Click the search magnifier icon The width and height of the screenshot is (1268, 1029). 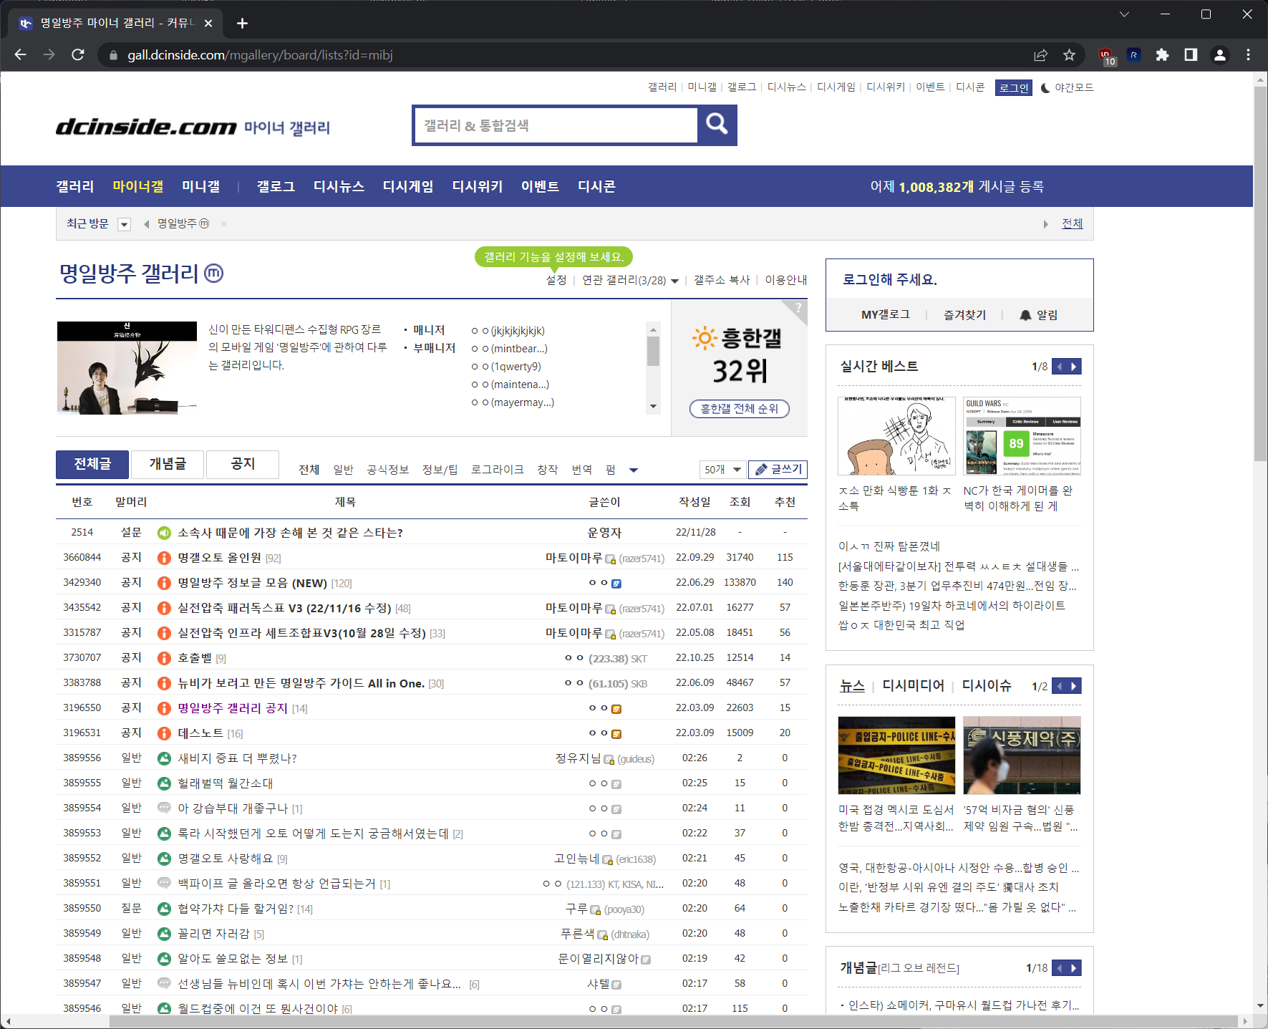click(x=717, y=125)
